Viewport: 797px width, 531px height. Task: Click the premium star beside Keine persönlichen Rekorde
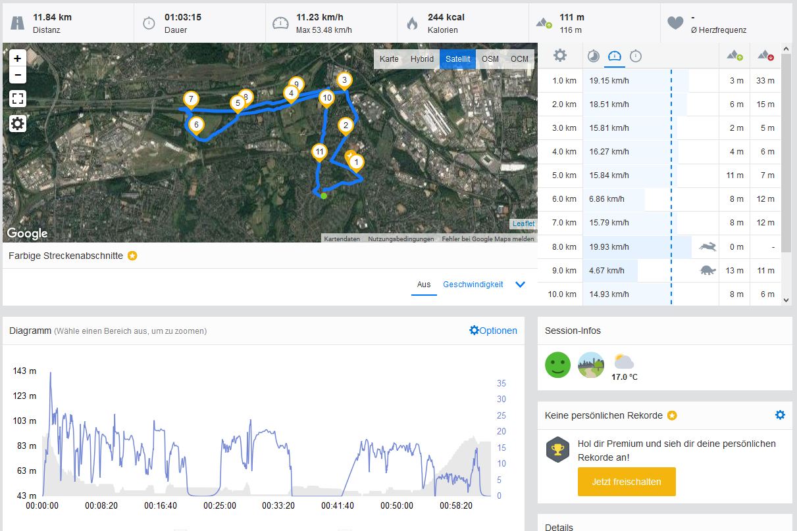coord(671,415)
